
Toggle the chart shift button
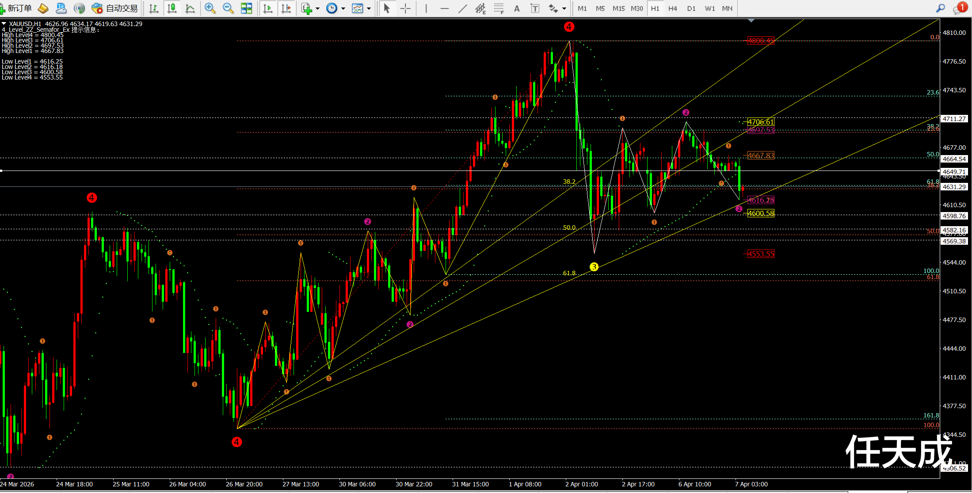pos(286,8)
